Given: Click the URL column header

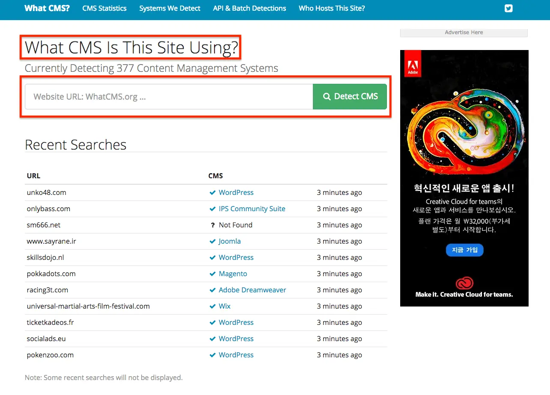Looking at the screenshot, I should 34,176.
